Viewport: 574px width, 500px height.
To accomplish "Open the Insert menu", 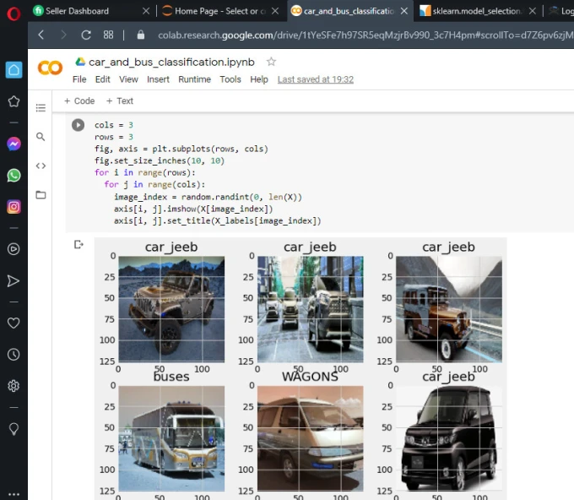I will [158, 79].
